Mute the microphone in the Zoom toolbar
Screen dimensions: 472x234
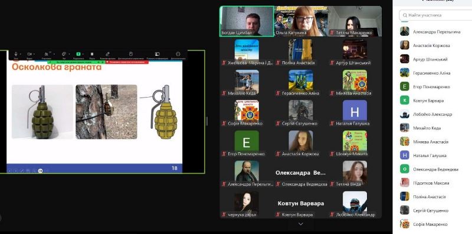16,54
